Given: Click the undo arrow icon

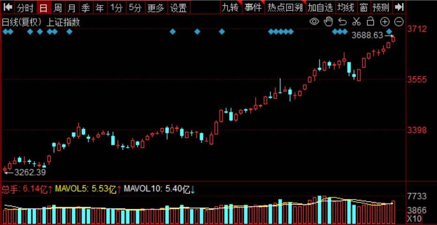Looking at the screenshot, I should tap(342, 22).
